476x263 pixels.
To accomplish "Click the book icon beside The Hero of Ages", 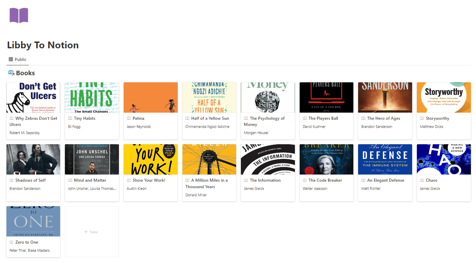I will coord(363,118).
